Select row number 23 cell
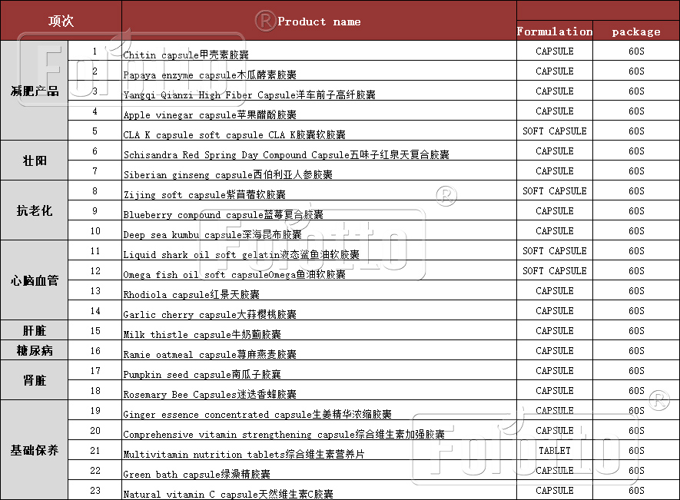The image size is (680, 500). coord(95,489)
